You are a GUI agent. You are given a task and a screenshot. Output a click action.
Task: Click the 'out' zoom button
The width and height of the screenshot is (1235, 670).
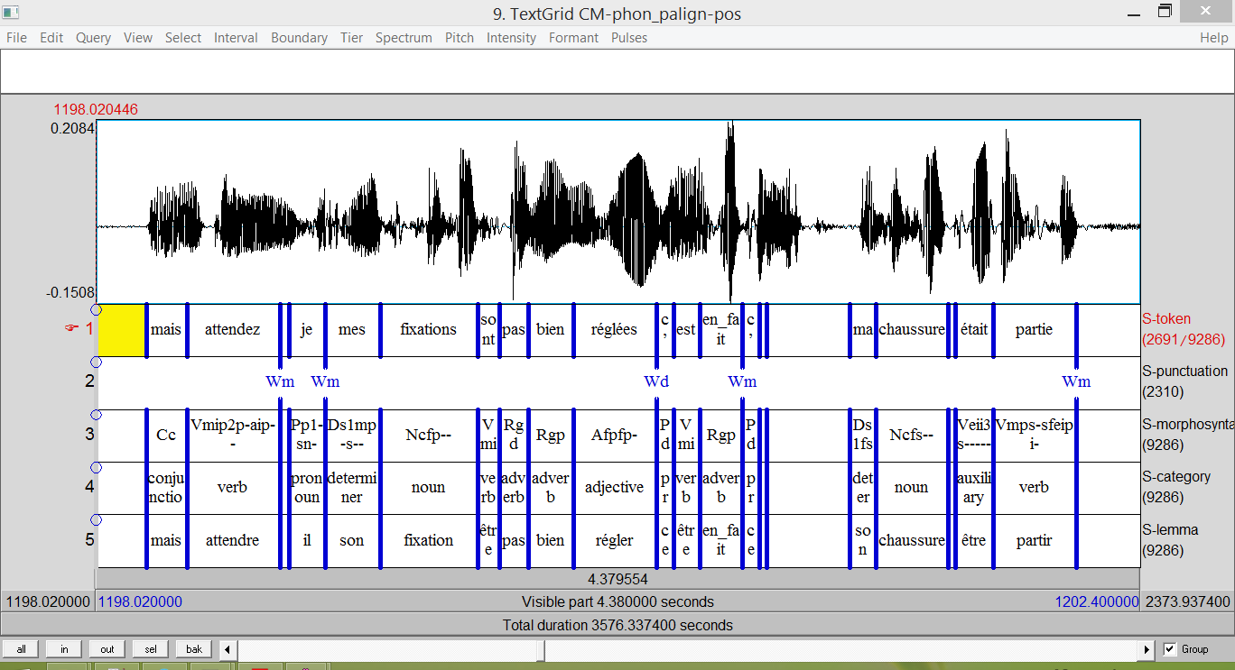107,649
